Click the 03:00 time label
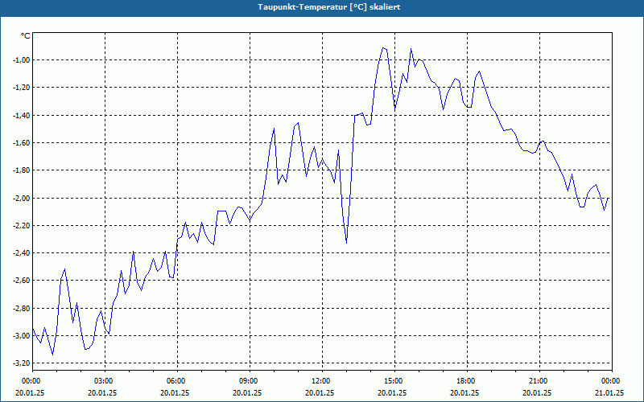The image size is (644, 402). pos(105,381)
